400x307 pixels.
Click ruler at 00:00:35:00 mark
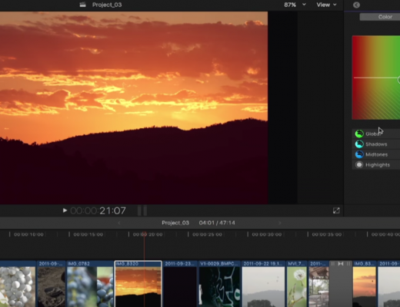tap(327, 234)
